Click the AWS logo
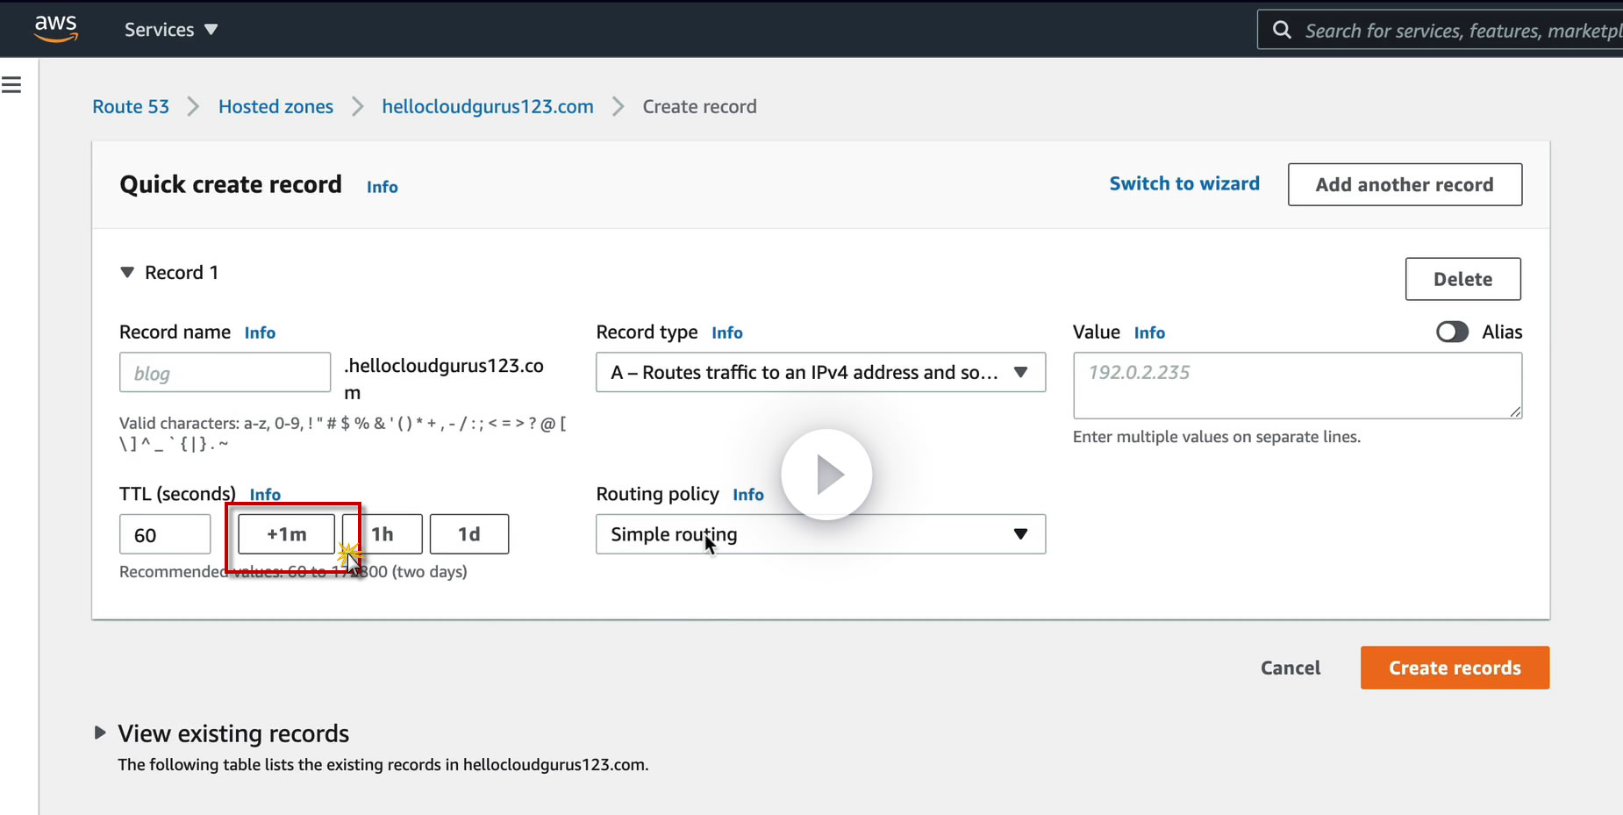The image size is (1623, 815). (56, 28)
